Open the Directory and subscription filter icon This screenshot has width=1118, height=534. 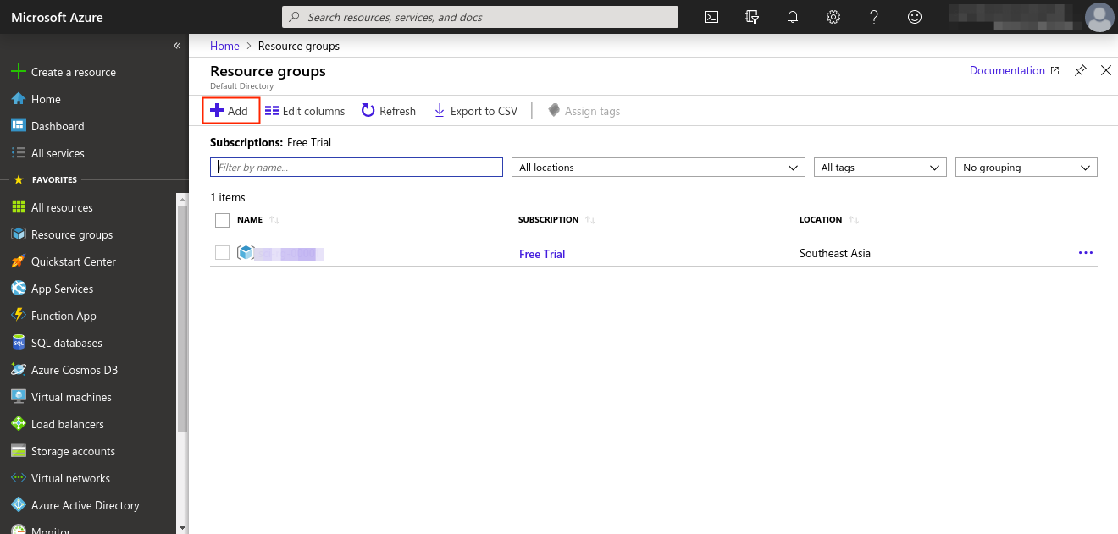[x=752, y=17]
